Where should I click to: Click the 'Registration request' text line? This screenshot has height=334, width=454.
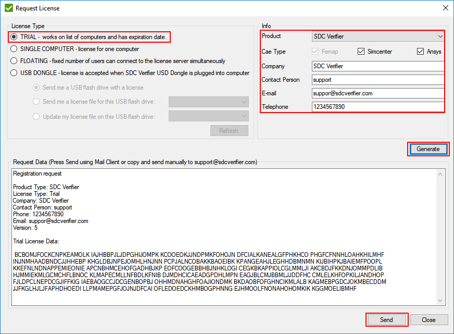click(x=37, y=174)
